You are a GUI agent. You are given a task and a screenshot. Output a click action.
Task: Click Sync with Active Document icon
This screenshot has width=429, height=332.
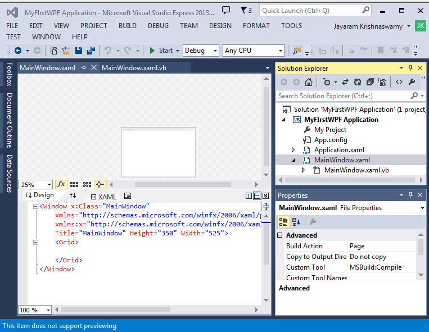tap(345, 82)
